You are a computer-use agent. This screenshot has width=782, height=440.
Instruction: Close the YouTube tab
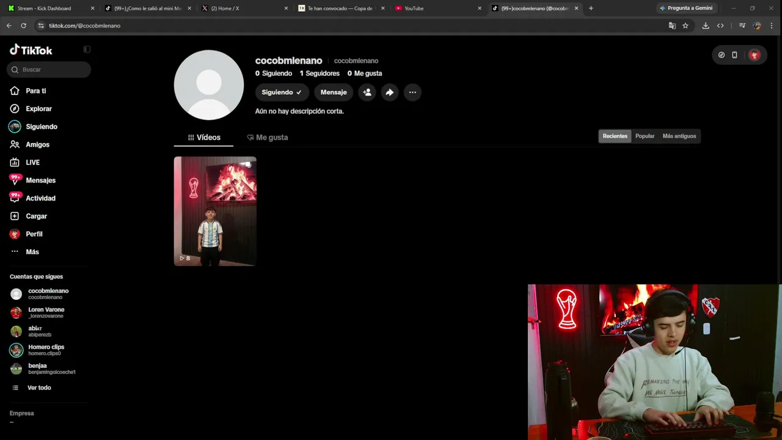(480, 9)
